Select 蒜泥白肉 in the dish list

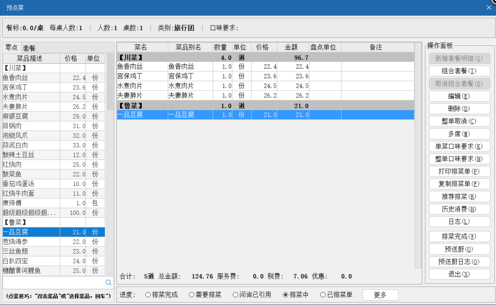[54, 145]
